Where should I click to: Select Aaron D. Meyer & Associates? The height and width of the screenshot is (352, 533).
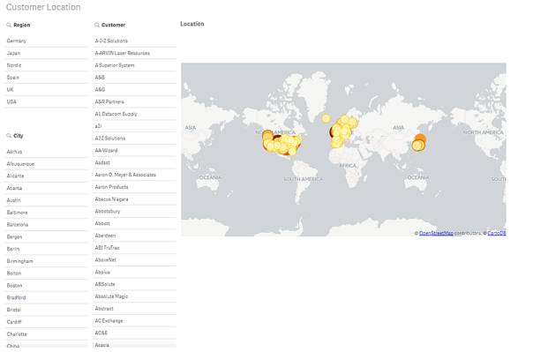tap(134, 175)
